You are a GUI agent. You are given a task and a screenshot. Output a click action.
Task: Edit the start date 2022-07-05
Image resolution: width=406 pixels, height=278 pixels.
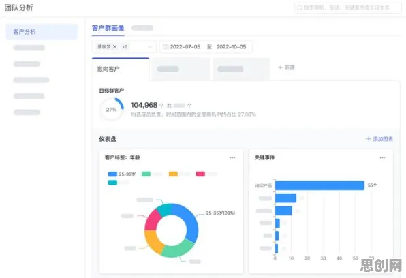(185, 47)
